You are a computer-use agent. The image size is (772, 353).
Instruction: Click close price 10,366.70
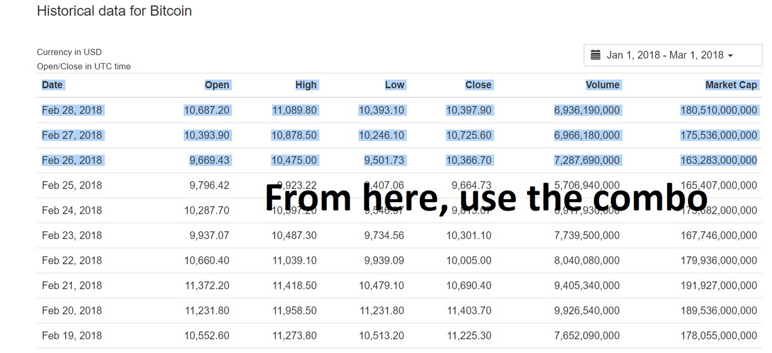[469, 161]
